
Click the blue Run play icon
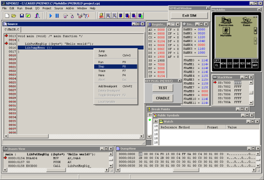pos(51,16)
